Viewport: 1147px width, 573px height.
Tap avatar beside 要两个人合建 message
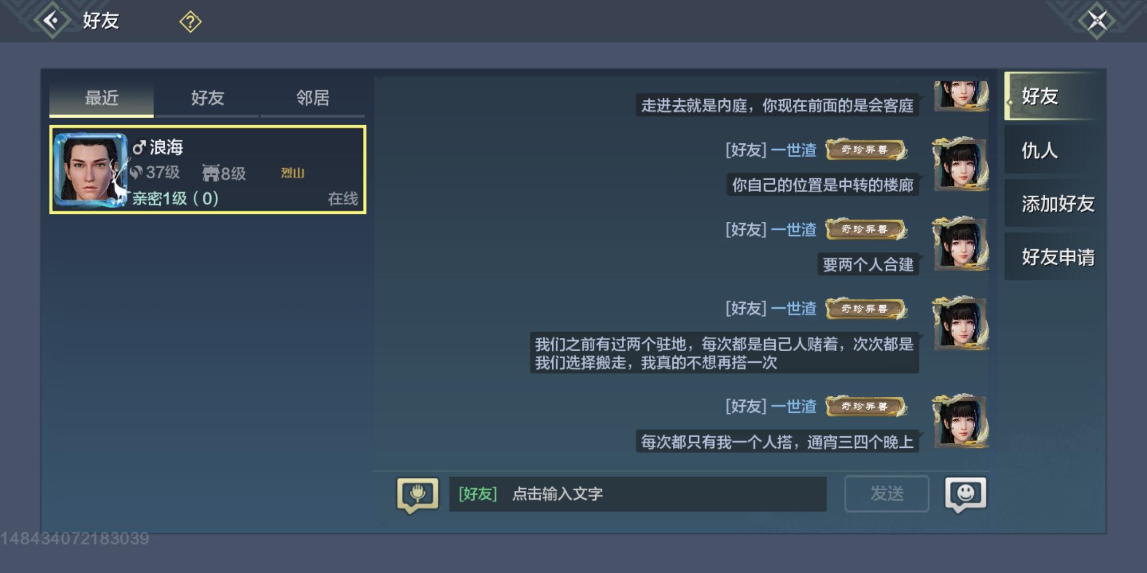[x=961, y=244]
